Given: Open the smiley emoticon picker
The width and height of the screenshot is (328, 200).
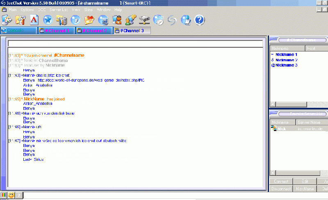Looking at the screenshot, I should pos(11,196).
